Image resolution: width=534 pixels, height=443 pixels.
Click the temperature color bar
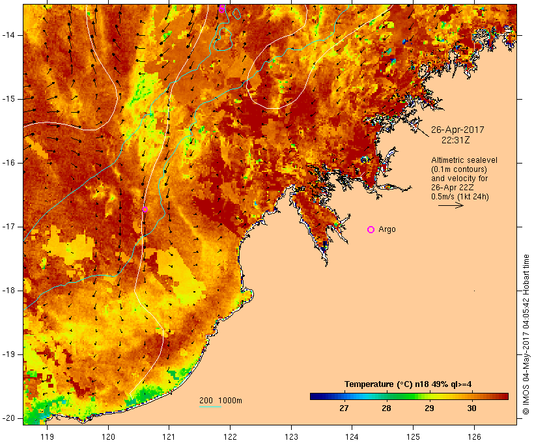click(409, 396)
